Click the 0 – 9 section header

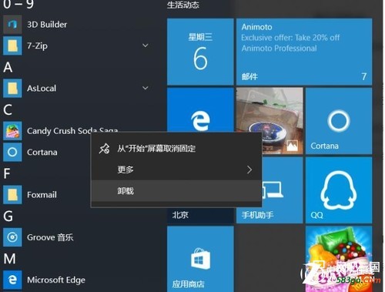pyautogui.click(x=18, y=4)
